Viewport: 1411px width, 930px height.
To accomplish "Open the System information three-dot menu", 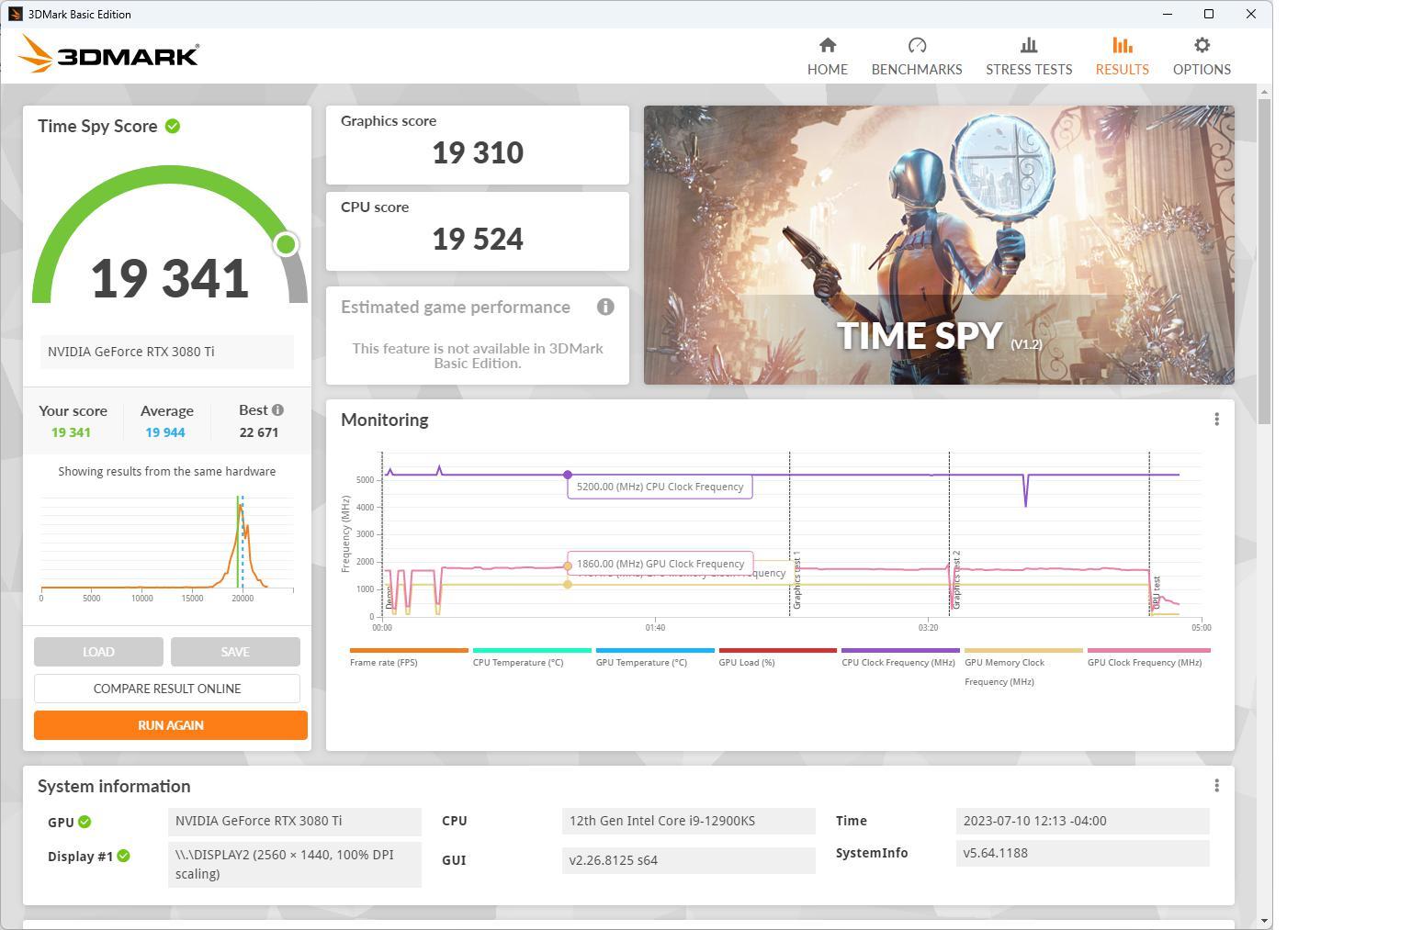I will 1216,786.
